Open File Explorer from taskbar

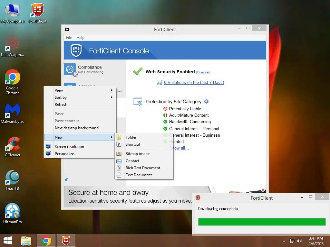click(x=26, y=241)
